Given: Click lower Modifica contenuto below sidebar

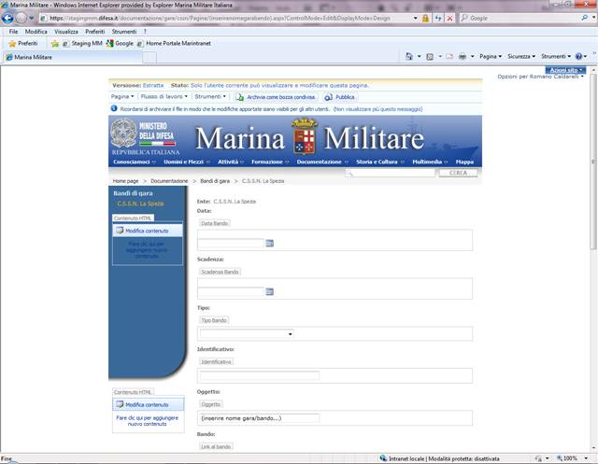Looking at the screenshot, I should [147, 404].
